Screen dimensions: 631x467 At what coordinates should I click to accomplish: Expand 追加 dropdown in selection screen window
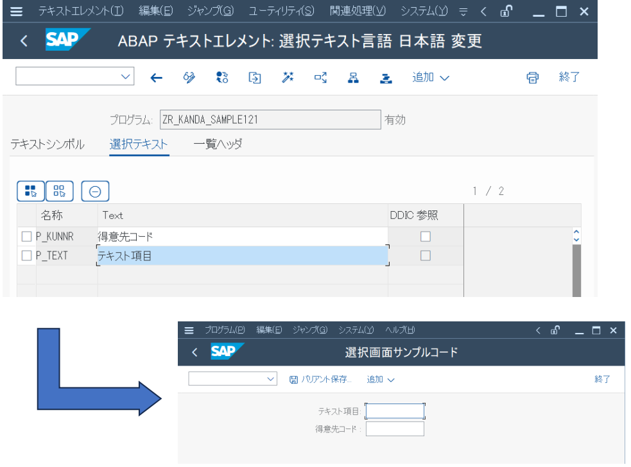(380, 379)
